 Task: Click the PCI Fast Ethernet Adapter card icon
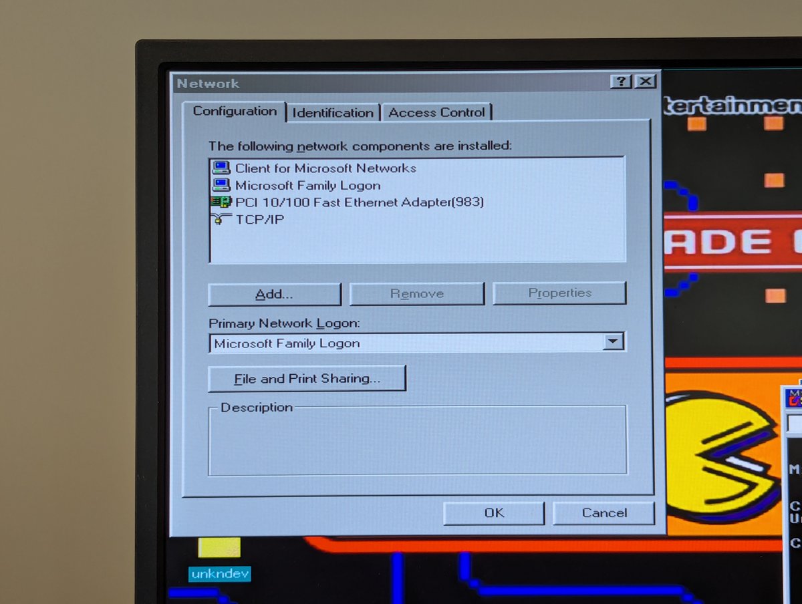(221, 202)
